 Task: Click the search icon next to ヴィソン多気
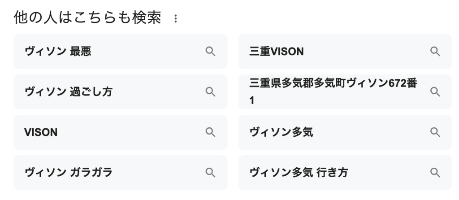[435, 132]
